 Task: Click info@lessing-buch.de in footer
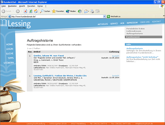coord(144,124)
